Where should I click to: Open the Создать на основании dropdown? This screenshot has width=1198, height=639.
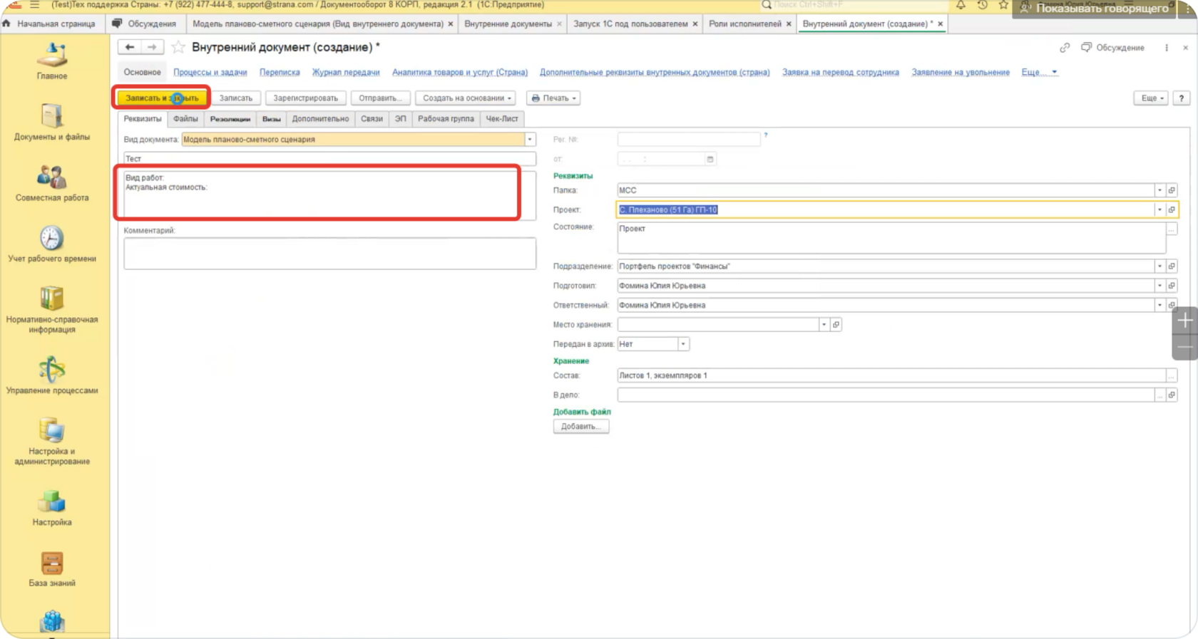pyautogui.click(x=466, y=98)
